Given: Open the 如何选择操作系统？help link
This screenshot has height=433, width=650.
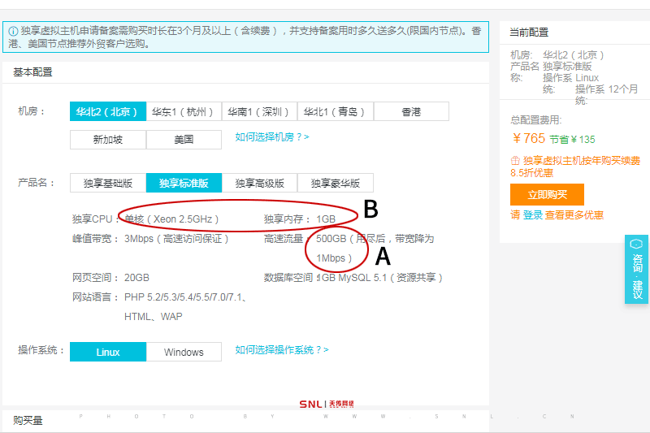Looking at the screenshot, I should (x=282, y=350).
